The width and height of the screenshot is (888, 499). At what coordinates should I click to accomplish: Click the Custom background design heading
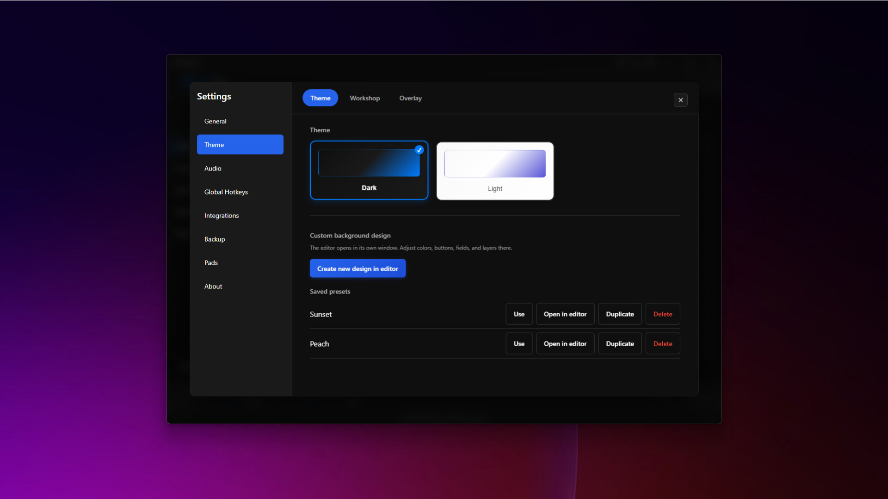[350, 236]
